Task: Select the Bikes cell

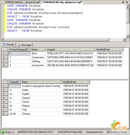Action: [38, 54]
